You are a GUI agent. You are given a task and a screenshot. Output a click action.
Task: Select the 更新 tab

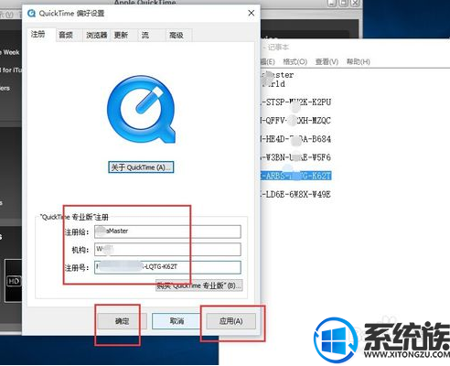(121, 35)
